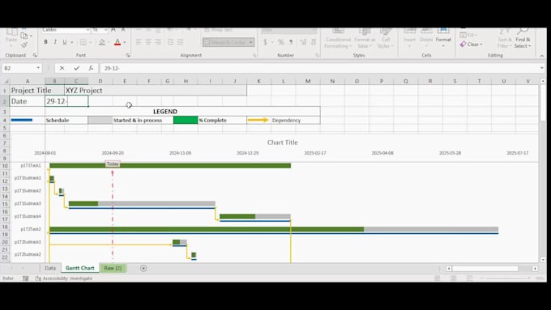This screenshot has width=551, height=310.
Task: Open the Name Box dropdown arrow
Action: [x=38, y=68]
